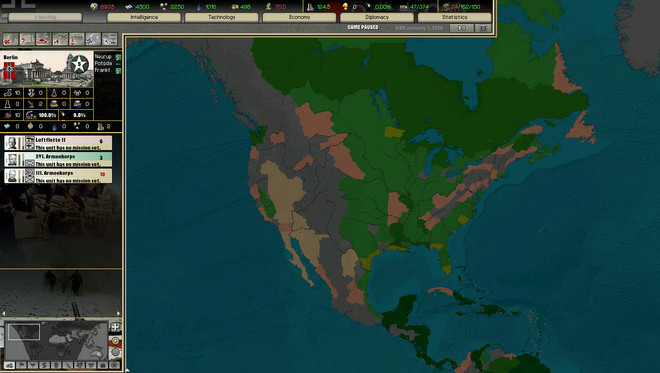Click the factory industry icon showing 10

pos(8,115)
